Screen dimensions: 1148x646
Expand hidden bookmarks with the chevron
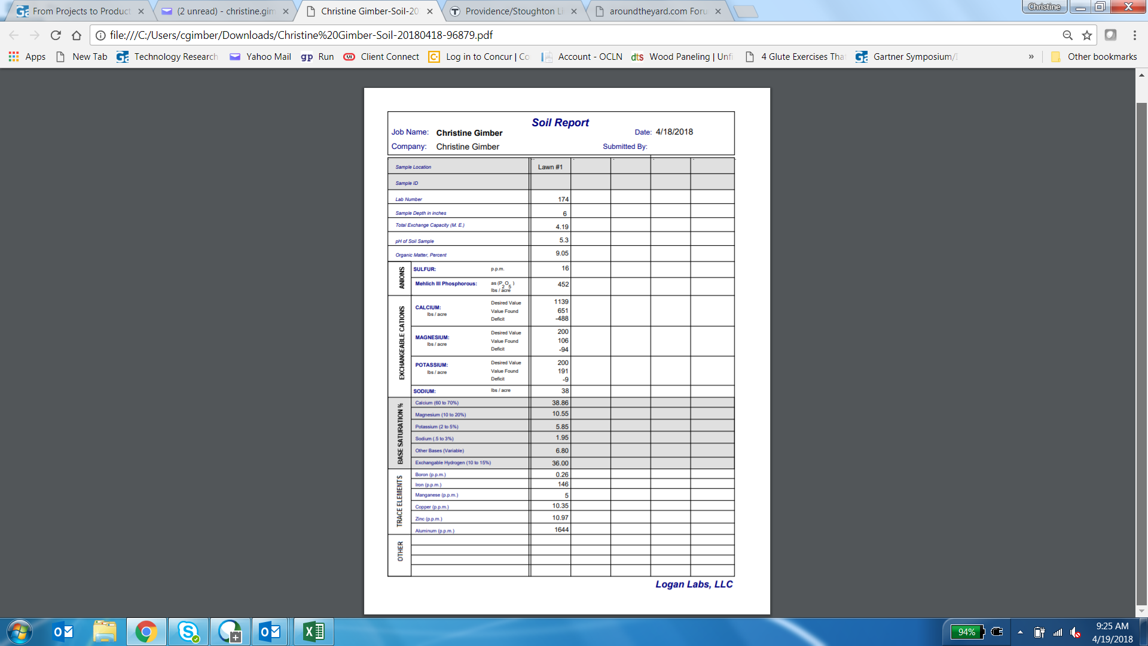click(x=1031, y=57)
